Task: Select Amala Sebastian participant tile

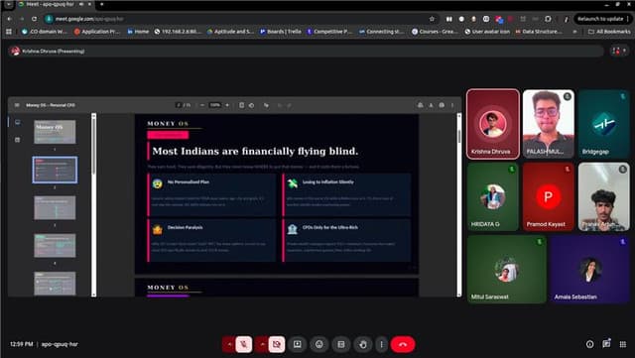Action: click(x=590, y=270)
